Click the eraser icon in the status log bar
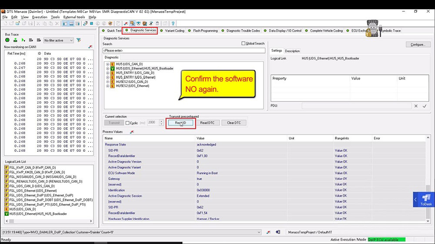 point(268,232)
